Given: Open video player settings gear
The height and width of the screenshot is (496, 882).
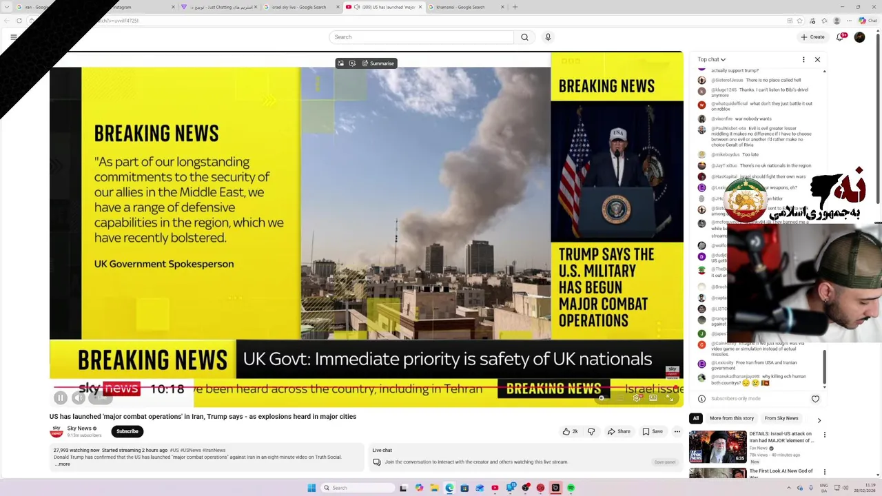Looking at the screenshot, I should tap(637, 397).
